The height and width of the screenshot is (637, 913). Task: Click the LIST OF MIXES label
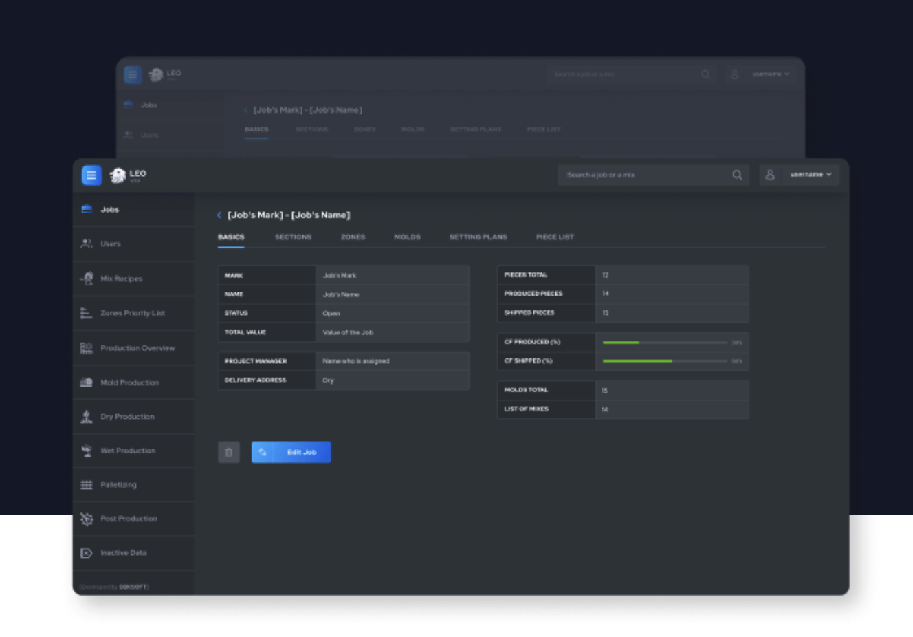pyautogui.click(x=527, y=409)
